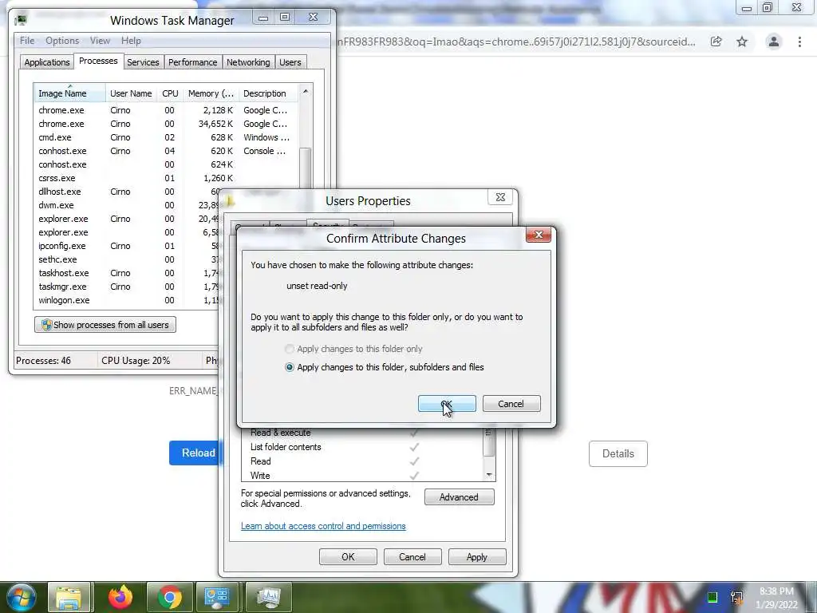Click Advanced button in Users Properties
This screenshot has width=817, height=613.
click(459, 496)
